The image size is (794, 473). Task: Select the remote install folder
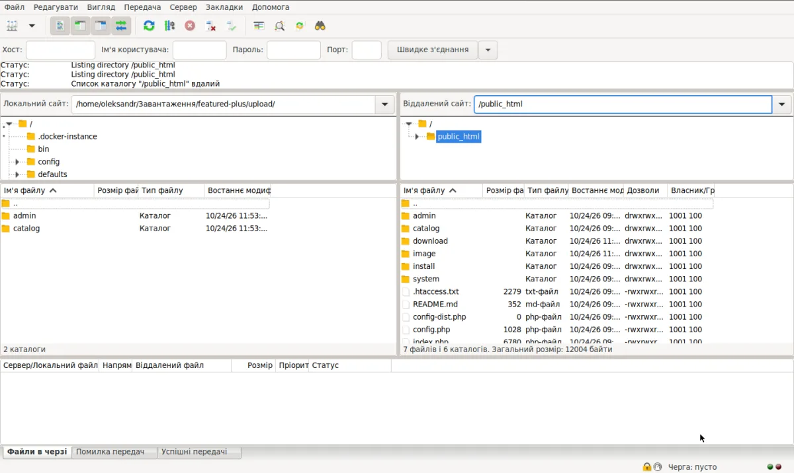[x=557, y=266]
